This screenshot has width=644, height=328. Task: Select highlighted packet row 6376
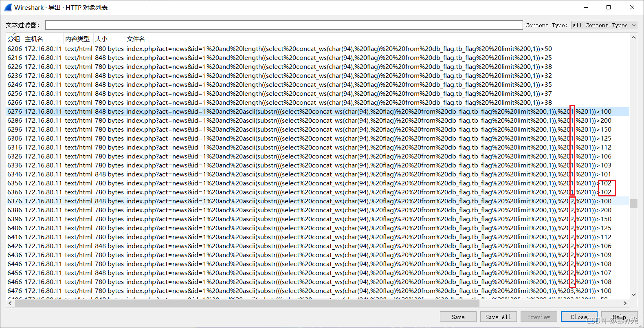318,201
